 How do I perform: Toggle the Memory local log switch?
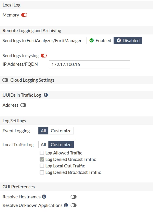(24, 15)
